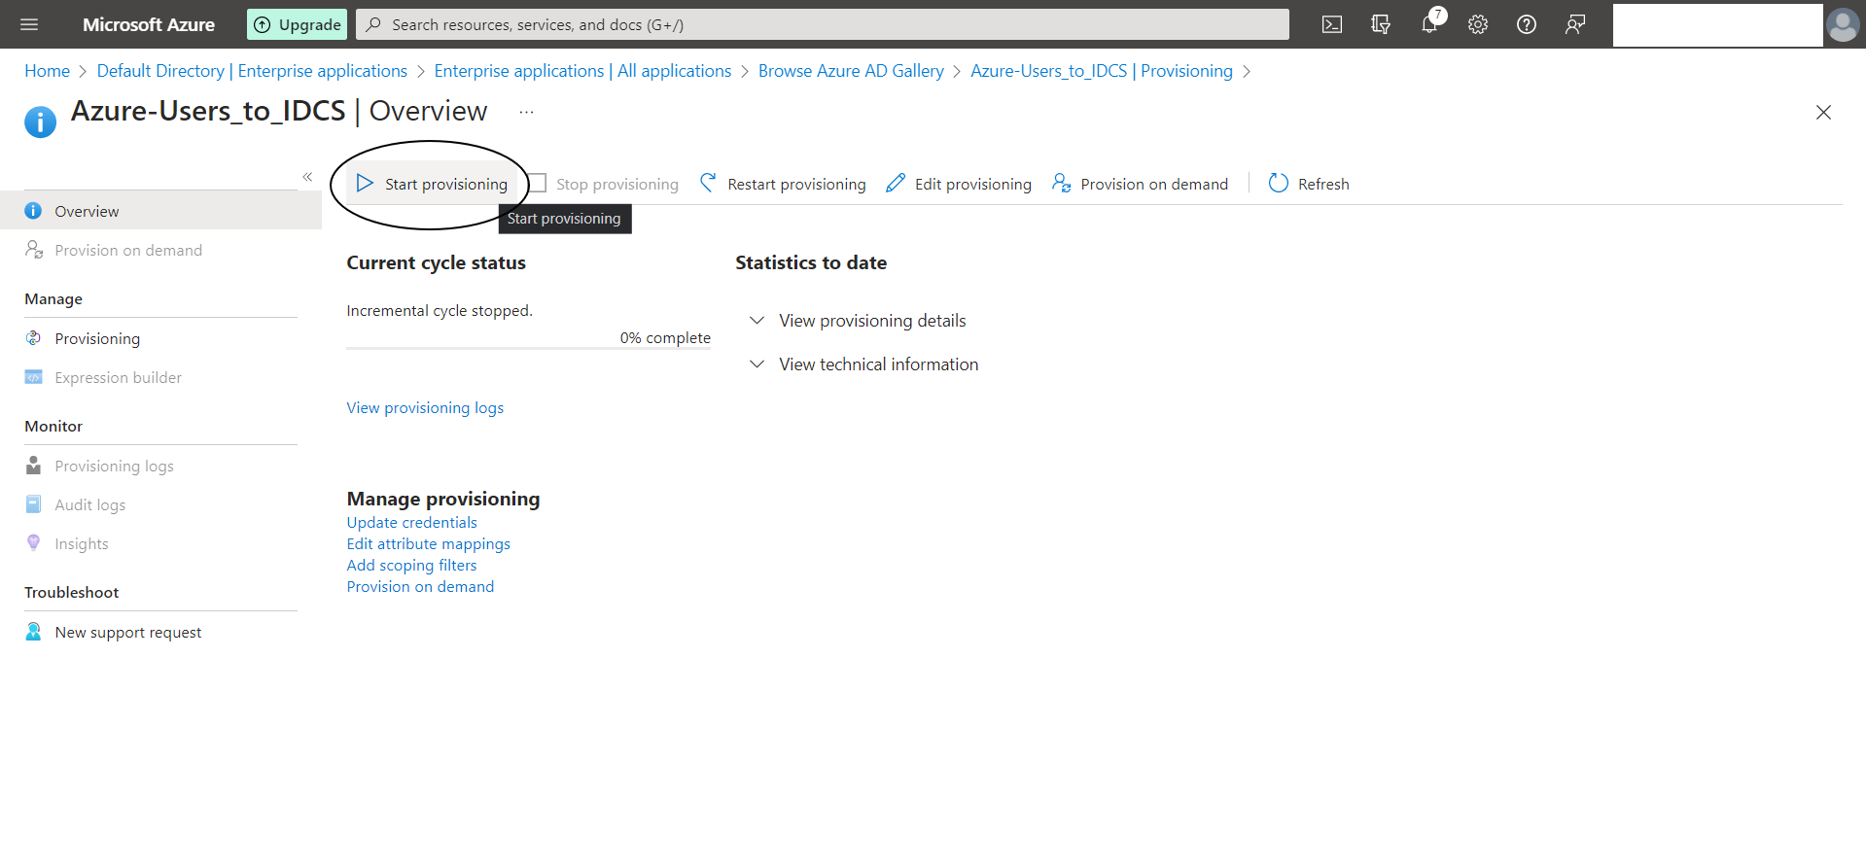Click the Update credentials link
Viewport: 1866px width, 866px height.
412,523
